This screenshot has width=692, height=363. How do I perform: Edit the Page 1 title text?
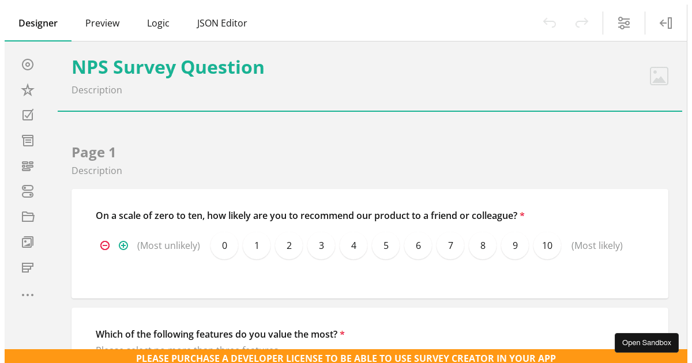[x=94, y=153]
